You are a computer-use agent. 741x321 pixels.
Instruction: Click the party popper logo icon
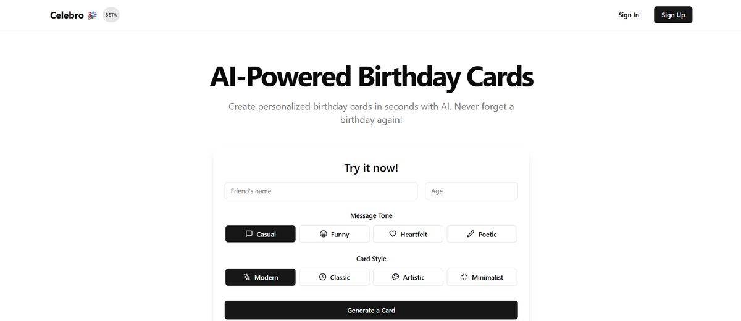point(92,15)
